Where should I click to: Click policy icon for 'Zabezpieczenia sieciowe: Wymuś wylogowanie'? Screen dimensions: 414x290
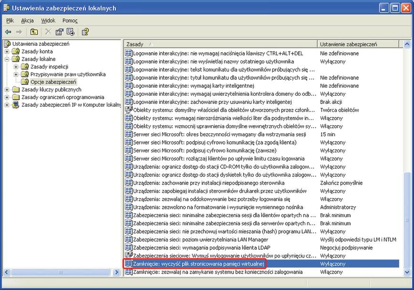pyautogui.click(x=129, y=255)
